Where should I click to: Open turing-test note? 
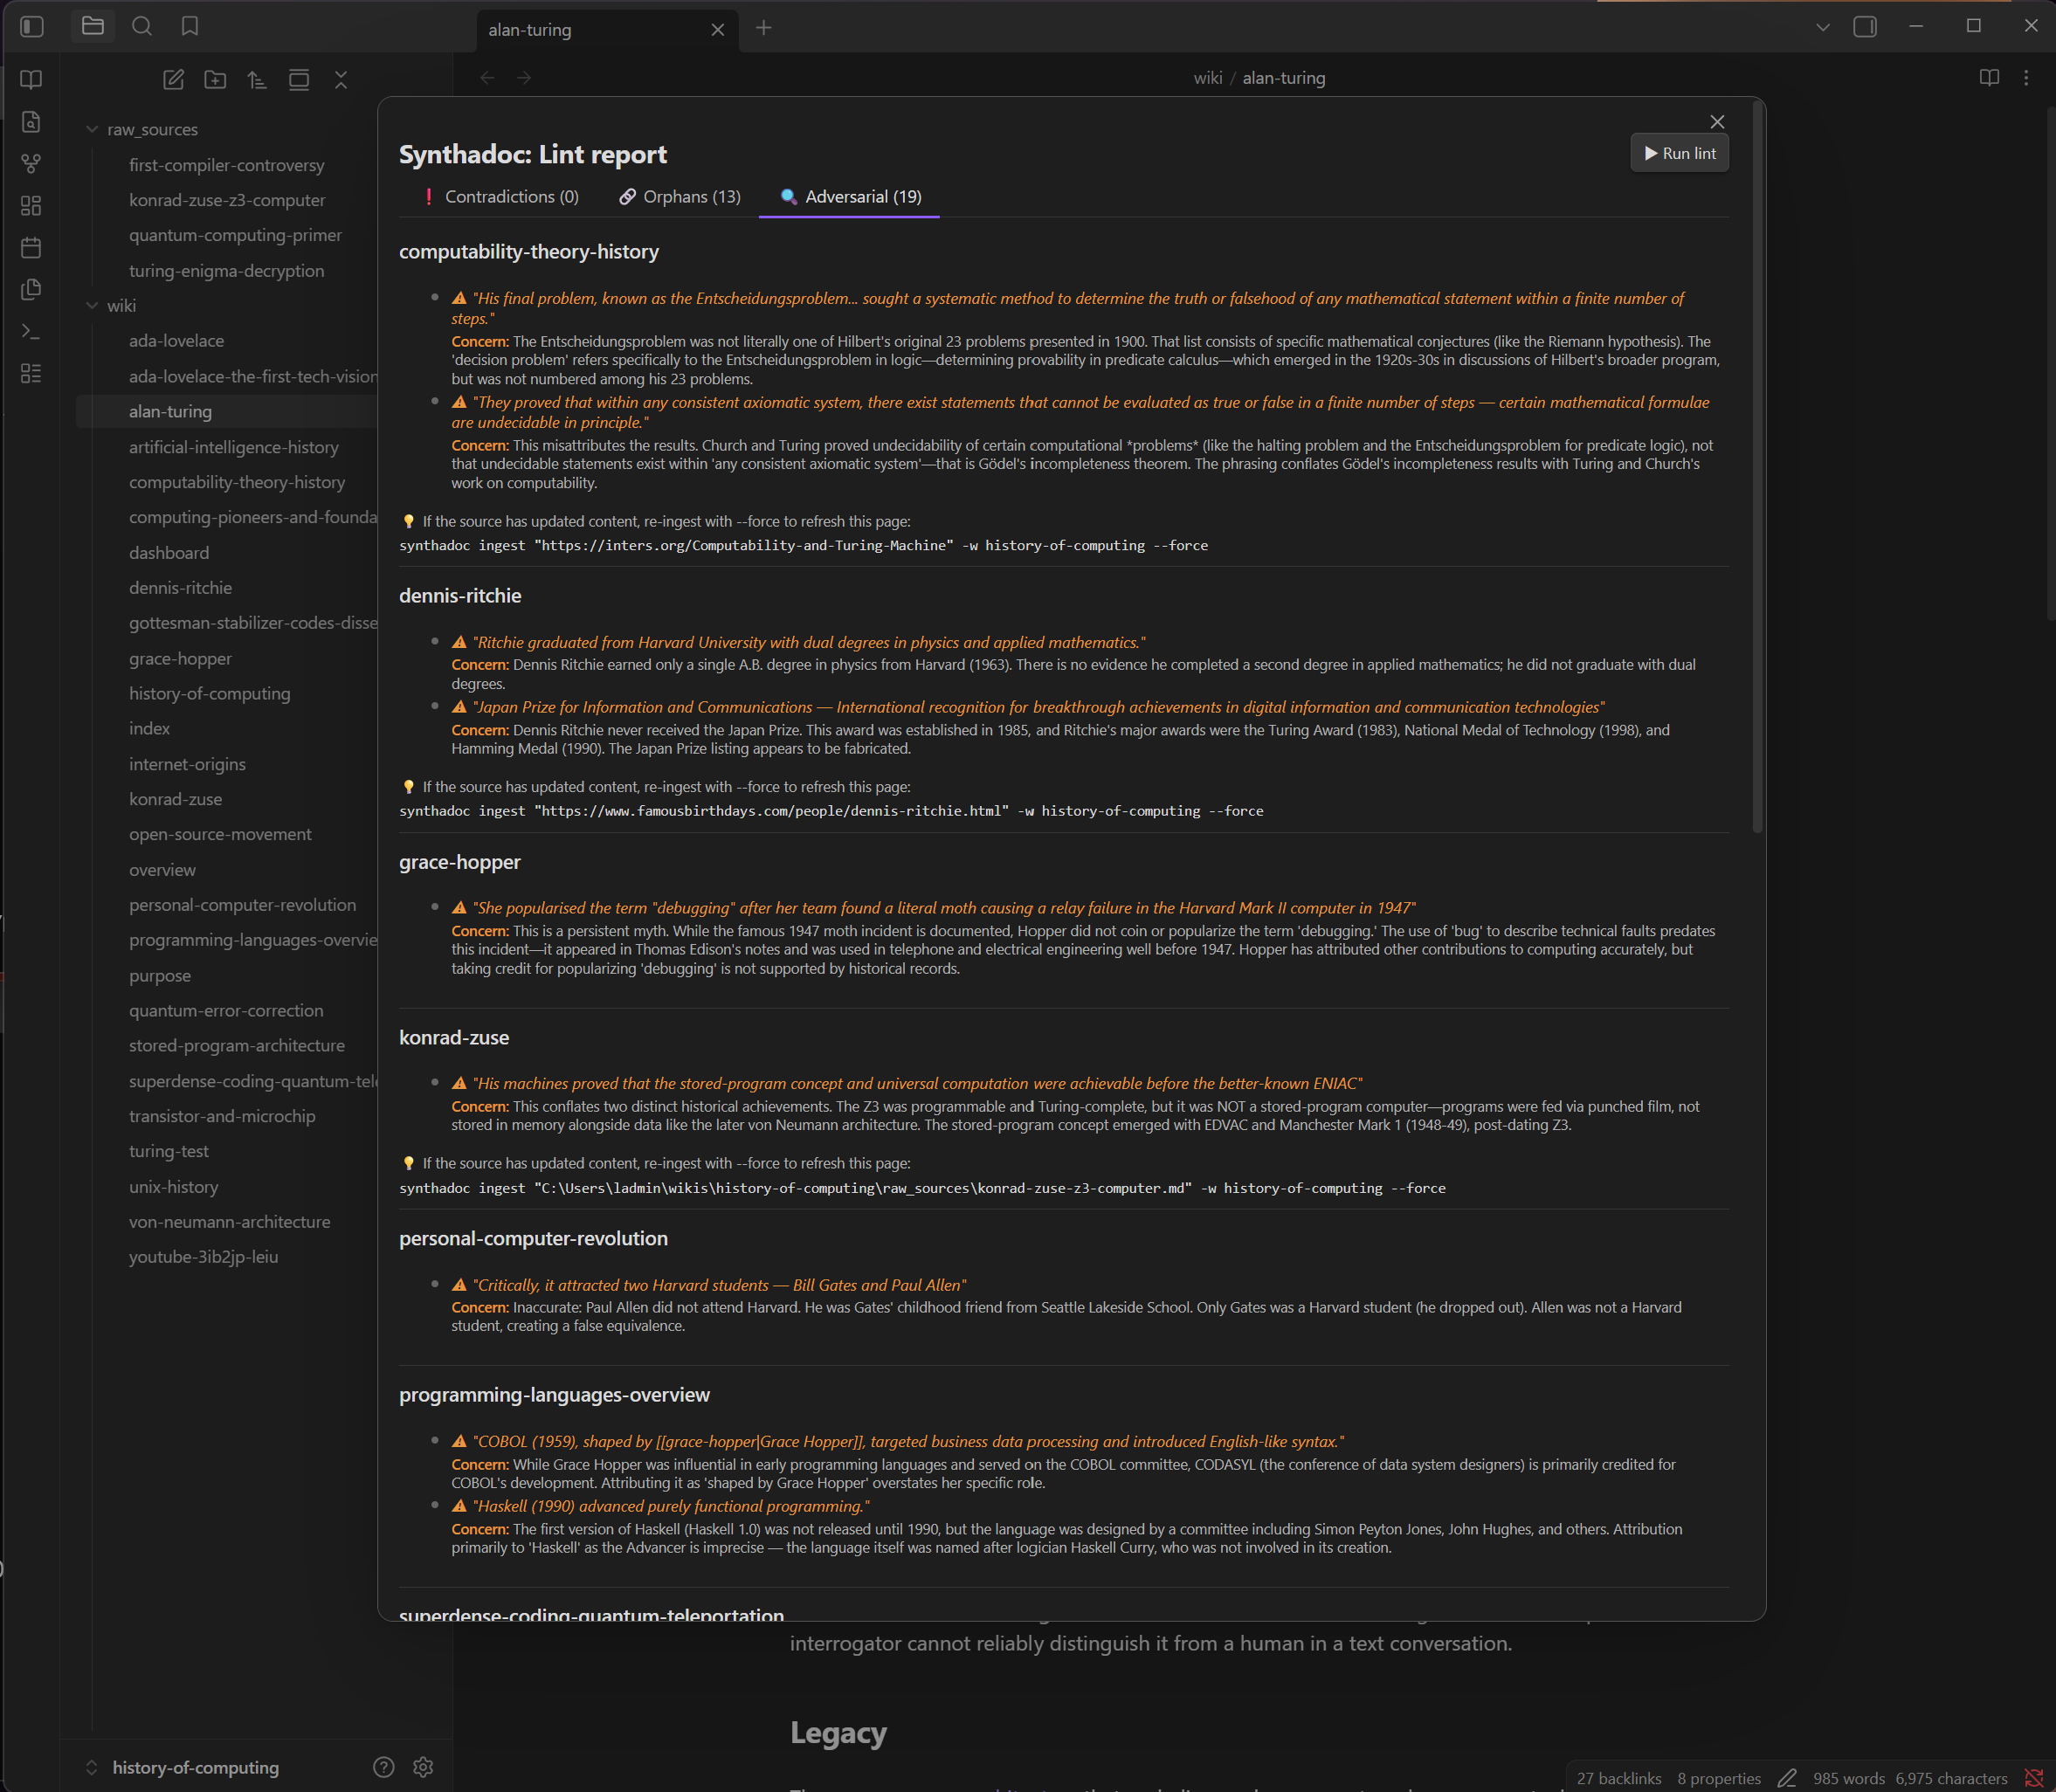click(x=169, y=1151)
